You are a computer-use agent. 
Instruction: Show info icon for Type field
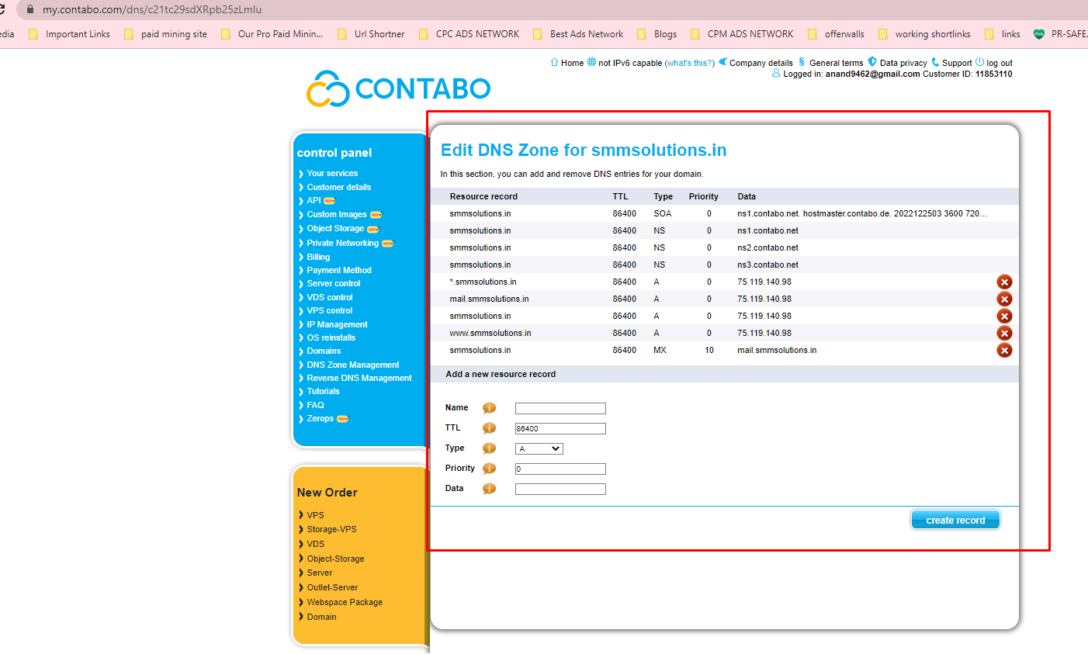point(489,448)
